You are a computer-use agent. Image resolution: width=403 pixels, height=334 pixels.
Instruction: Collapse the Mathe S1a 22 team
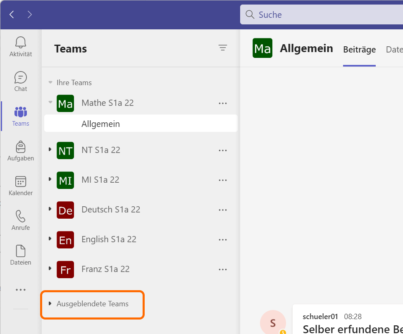[50, 103]
